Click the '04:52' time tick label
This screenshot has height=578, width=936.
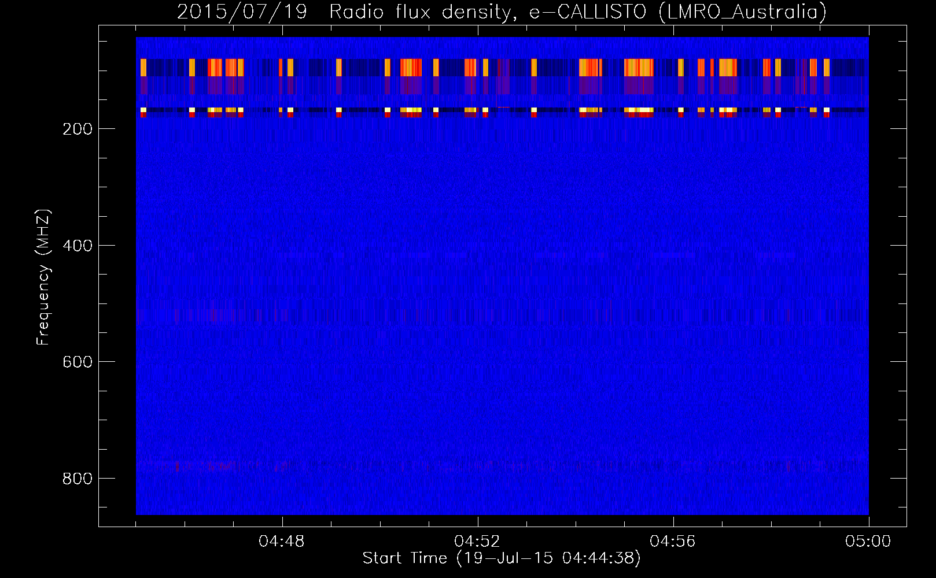coord(477,542)
